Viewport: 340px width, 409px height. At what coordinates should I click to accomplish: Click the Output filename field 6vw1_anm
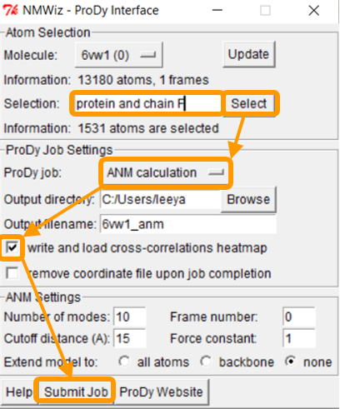tap(188, 224)
